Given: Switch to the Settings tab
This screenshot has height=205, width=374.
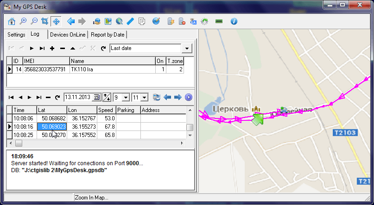Looking at the screenshot, I should (16, 35).
